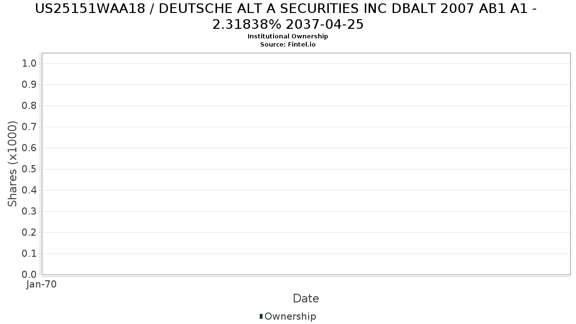The height and width of the screenshot is (324, 576).
Task: Click the Shares (x1000) y-axis title
Action: coord(13,164)
